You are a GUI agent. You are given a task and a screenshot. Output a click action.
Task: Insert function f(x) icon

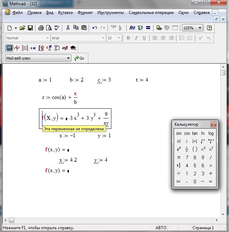click(132, 28)
